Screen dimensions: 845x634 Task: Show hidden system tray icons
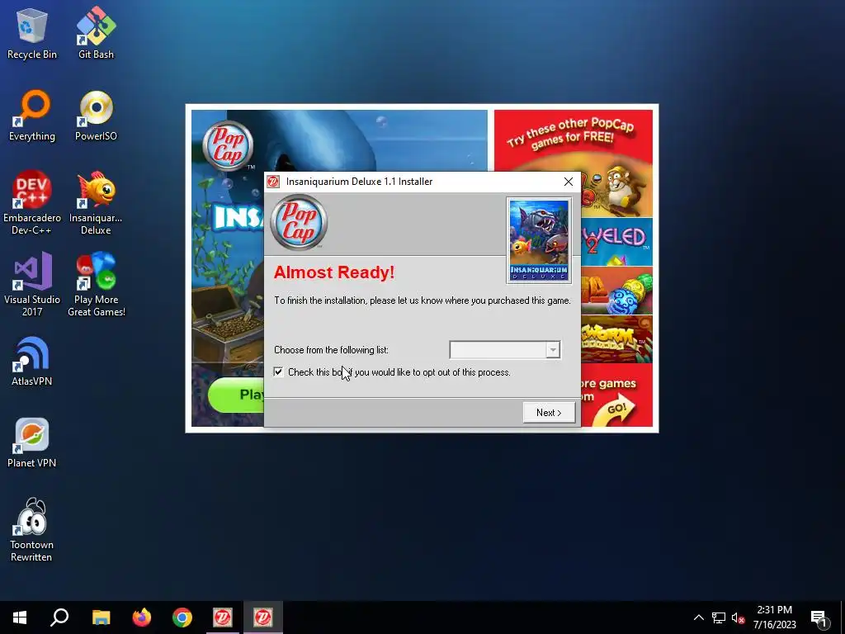[698, 617]
